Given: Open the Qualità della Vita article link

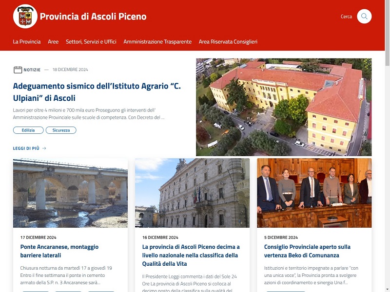Looking at the screenshot, I should 191,255.
